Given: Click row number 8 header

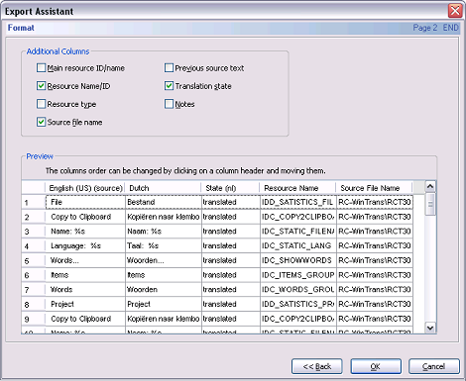Looking at the screenshot, I should [34, 304].
